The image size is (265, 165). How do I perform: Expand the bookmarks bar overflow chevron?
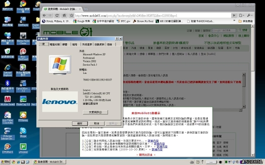234,21
